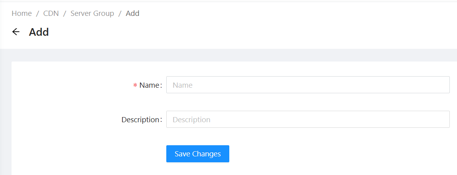Click the slash separator after CDN
Screen dimensions: 457x175
point(65,13)
